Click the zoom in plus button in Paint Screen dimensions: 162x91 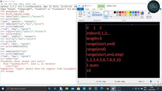click(x=158, y=82)
